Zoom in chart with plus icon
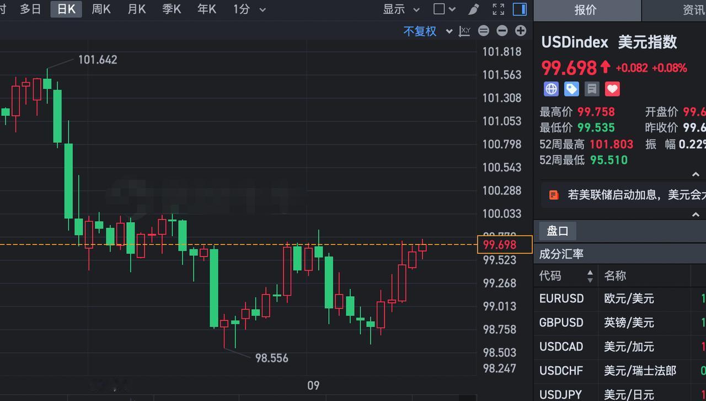The height and width of the screenshot is (401, 706). 520,31
